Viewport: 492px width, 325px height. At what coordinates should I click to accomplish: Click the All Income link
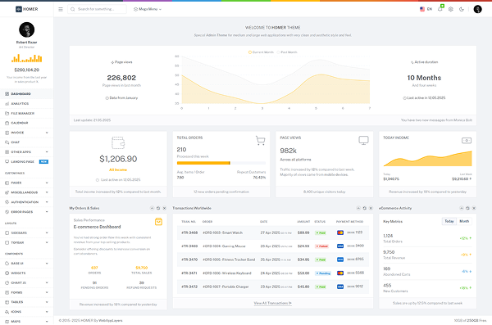[118, 169]
